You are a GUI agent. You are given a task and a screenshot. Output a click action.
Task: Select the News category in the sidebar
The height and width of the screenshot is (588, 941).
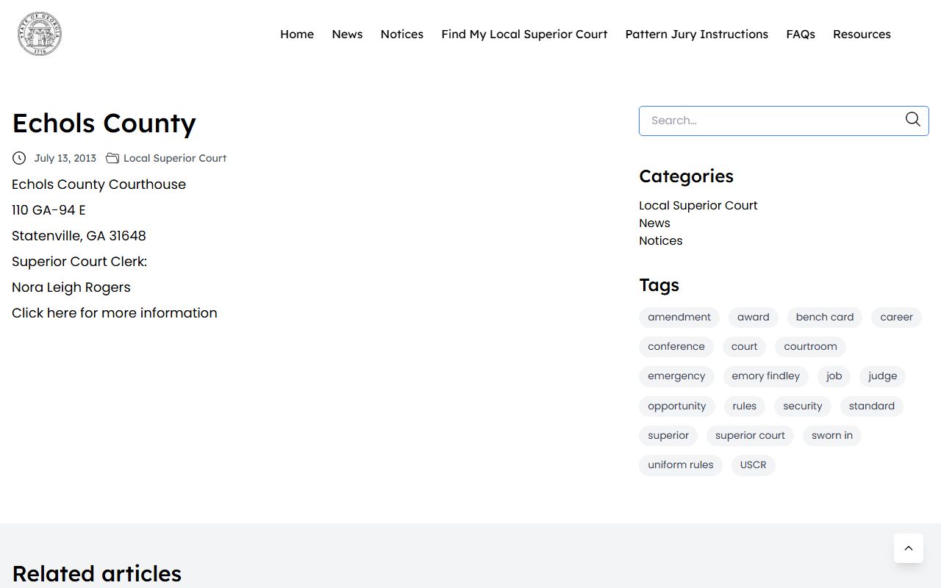[x=655, y=223]
